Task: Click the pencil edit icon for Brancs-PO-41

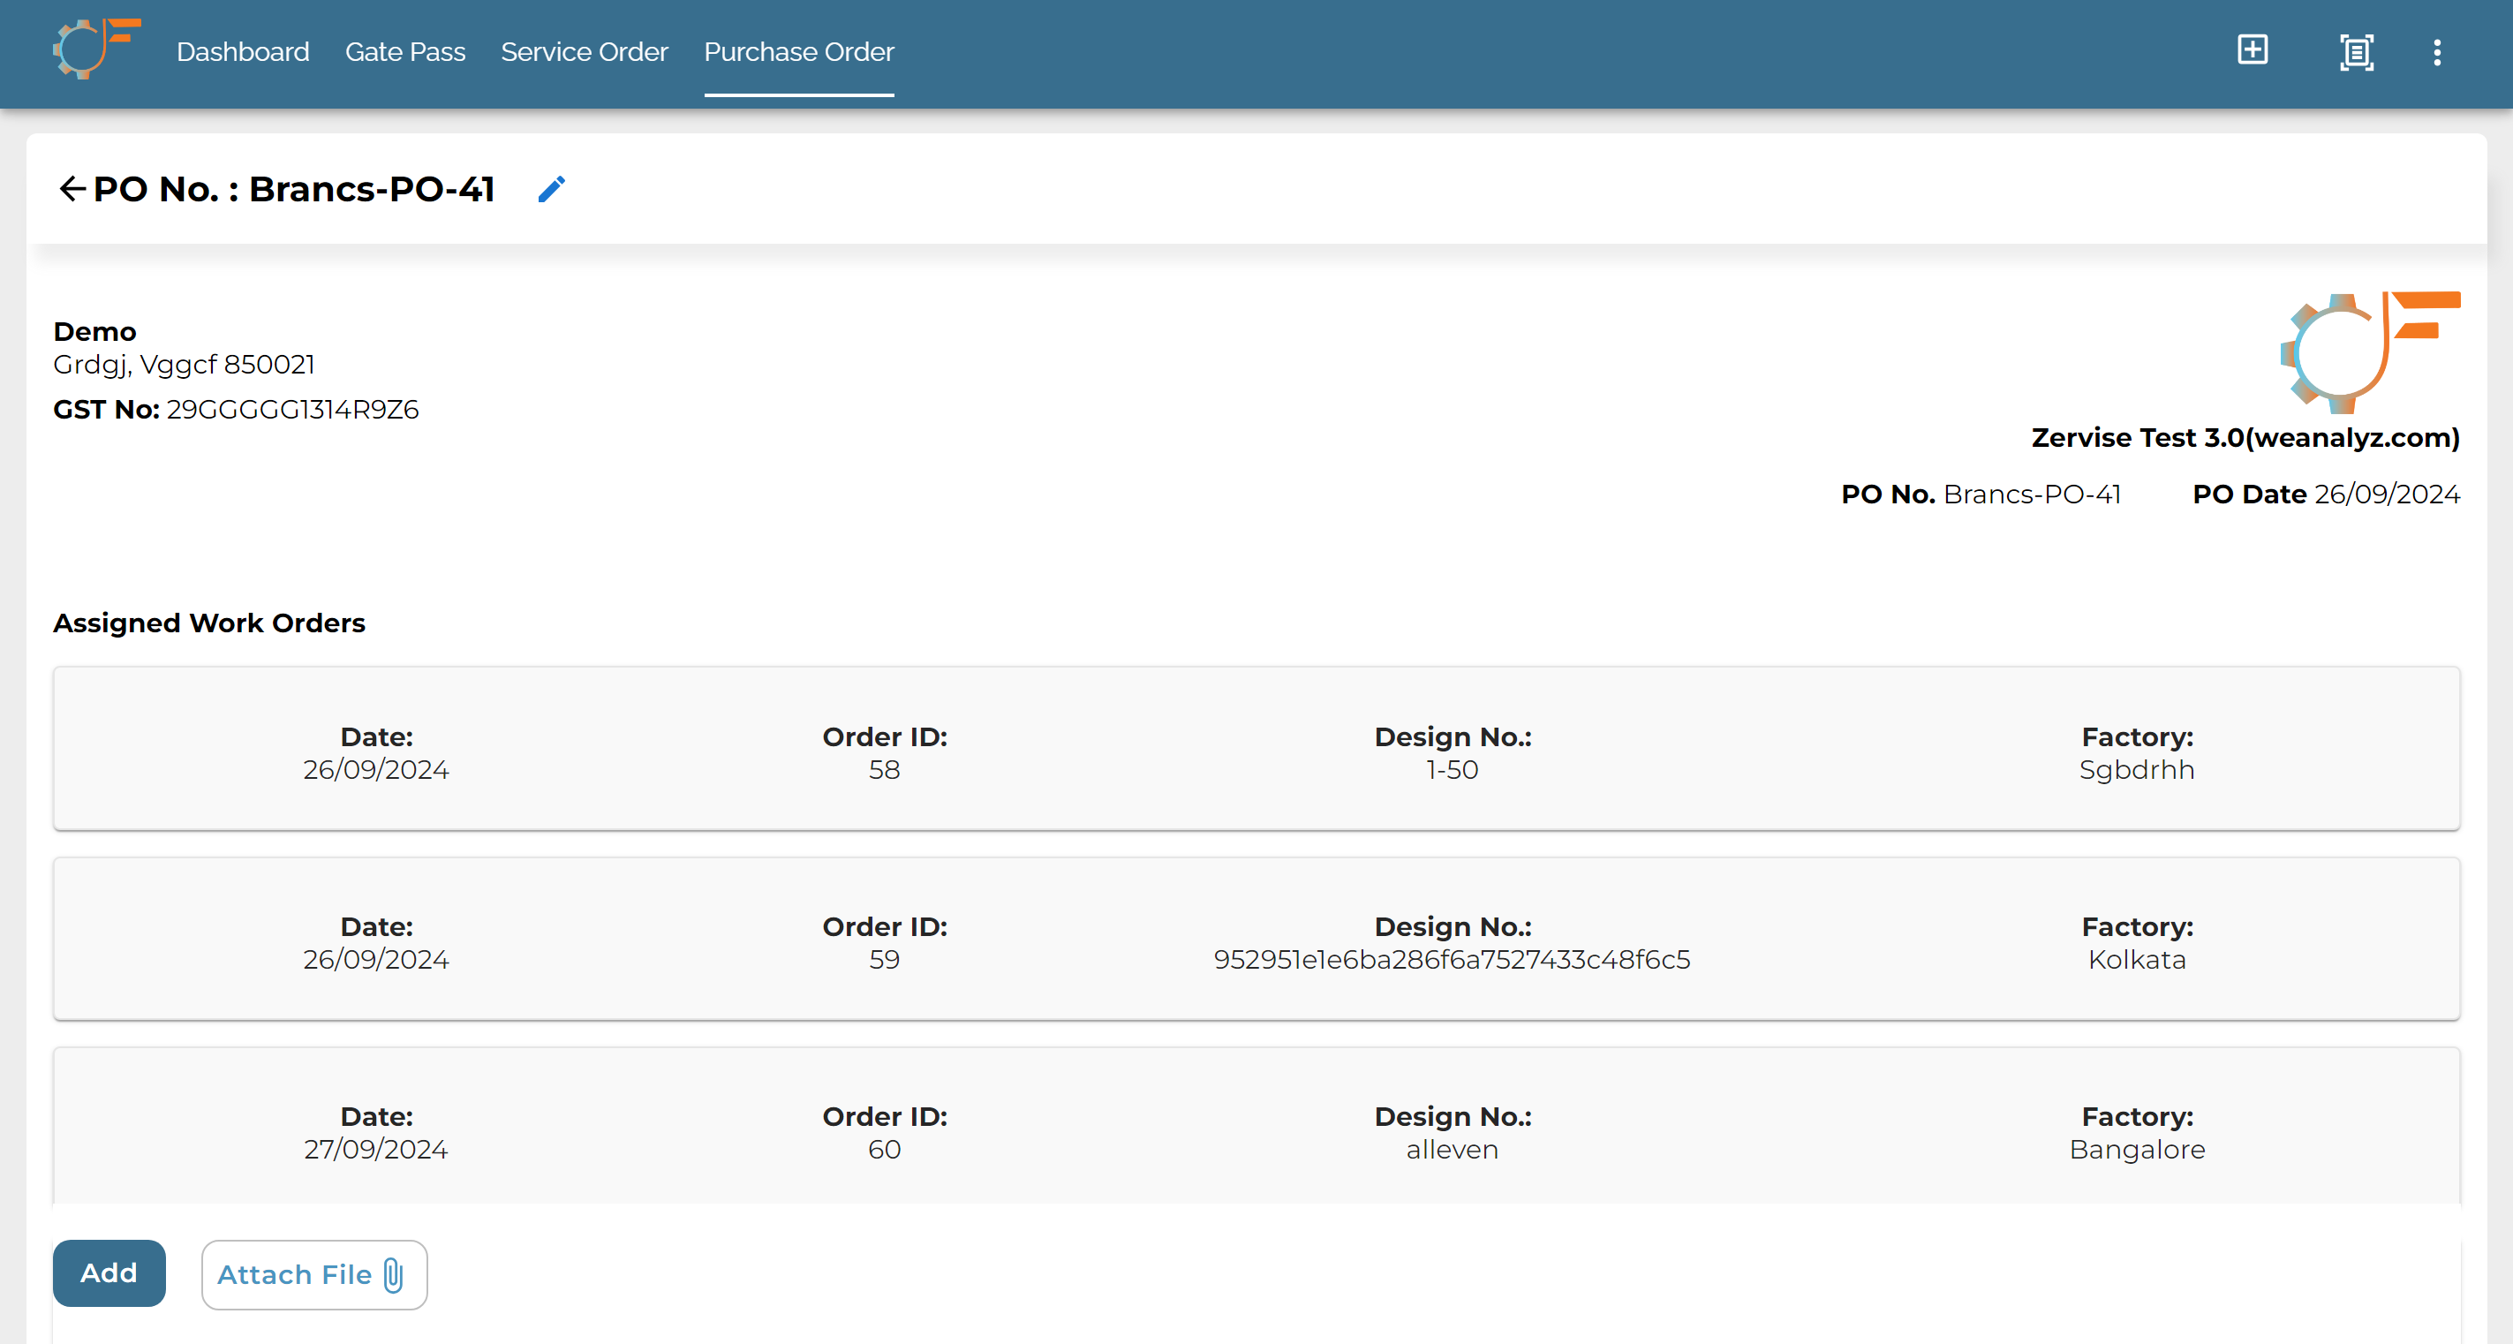Action: point(551,188)
